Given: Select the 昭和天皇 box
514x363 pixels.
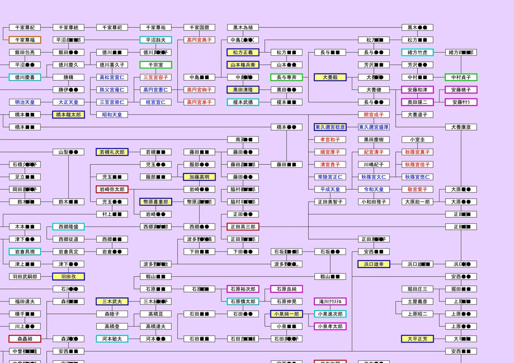Looking at the screenshot, I should (x=112, y=115).
